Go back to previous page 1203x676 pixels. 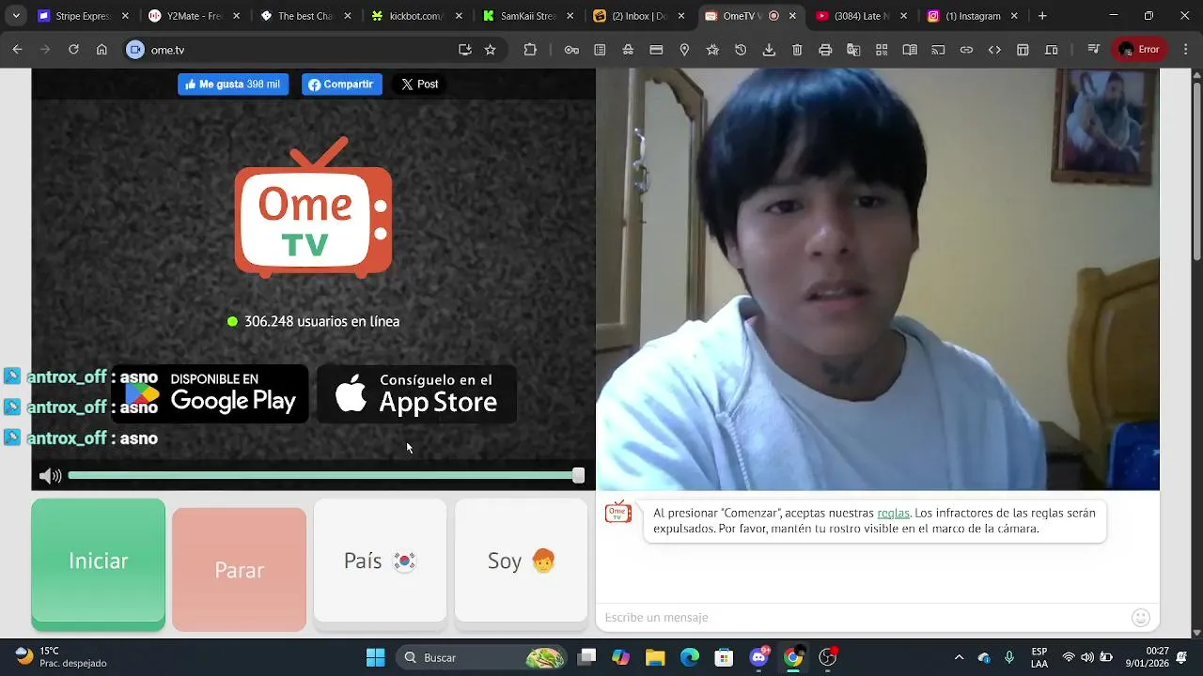click(x=17, y=50)
